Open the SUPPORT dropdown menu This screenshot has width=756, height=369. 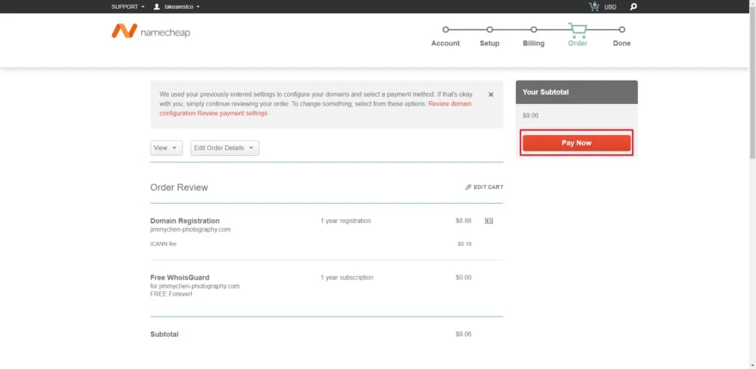coord(128,7)
